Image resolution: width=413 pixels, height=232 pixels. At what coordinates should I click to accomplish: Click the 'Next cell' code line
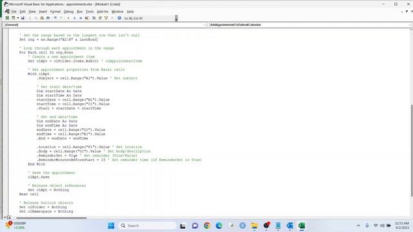click(28, 194)
